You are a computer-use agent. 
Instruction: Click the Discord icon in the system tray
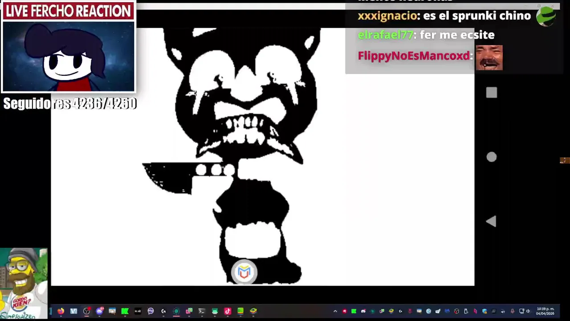tap(363, 311)
